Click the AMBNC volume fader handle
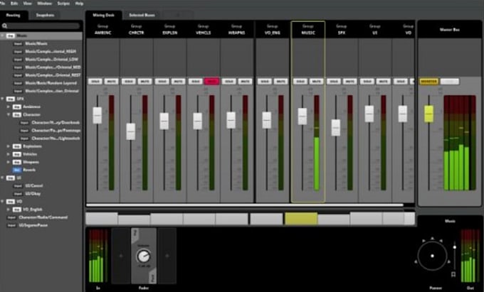The image size is (484, 292). (98, 116)
